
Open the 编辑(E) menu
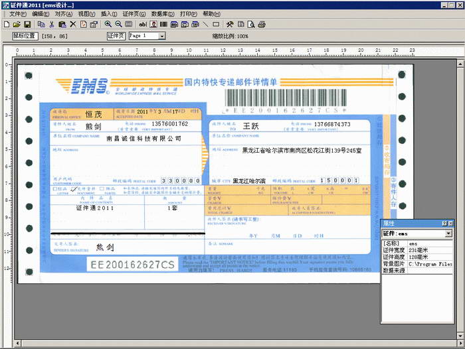[x=41, y=14]
